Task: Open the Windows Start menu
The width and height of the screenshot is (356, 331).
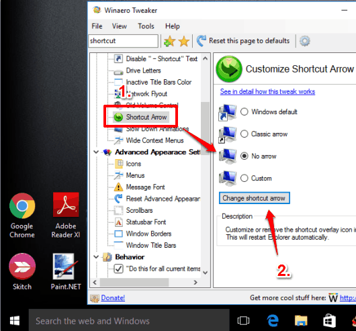Action: click(x=15, y=321)
